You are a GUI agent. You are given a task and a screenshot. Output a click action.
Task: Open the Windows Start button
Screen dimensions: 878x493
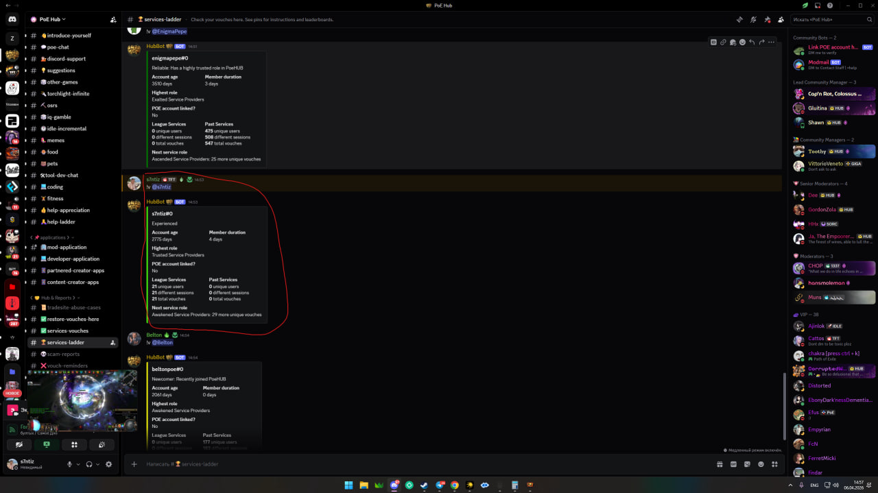point(348,485)
